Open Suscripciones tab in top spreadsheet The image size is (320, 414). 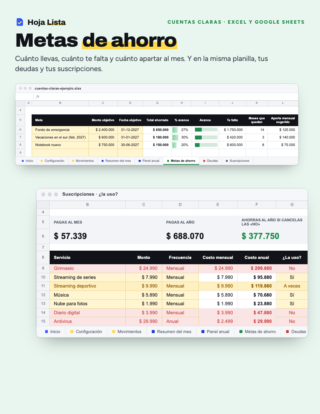point(237,161)
